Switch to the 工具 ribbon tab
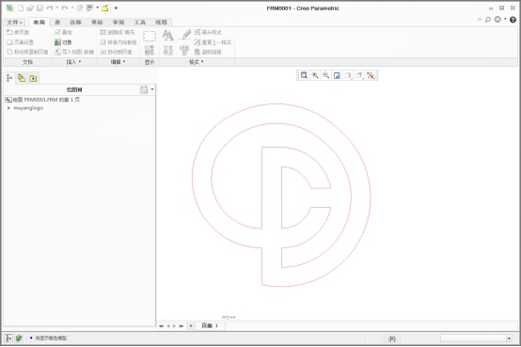The image size is (521, 347). tap(139, 23)
